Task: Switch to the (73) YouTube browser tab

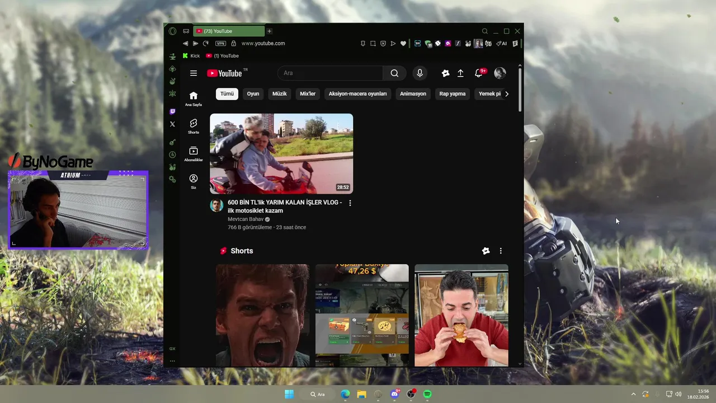Action: click(x=229, y=31)
